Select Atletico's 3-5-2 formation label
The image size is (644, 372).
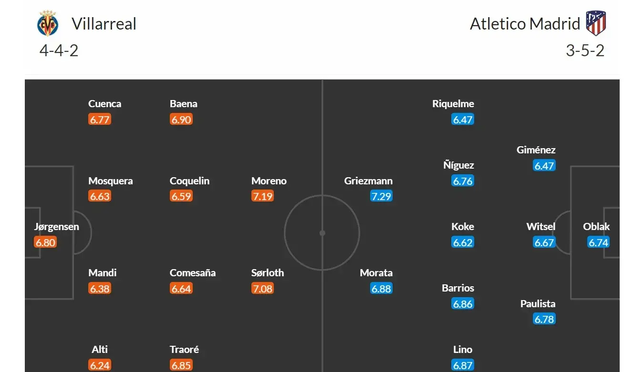[585, 50]
